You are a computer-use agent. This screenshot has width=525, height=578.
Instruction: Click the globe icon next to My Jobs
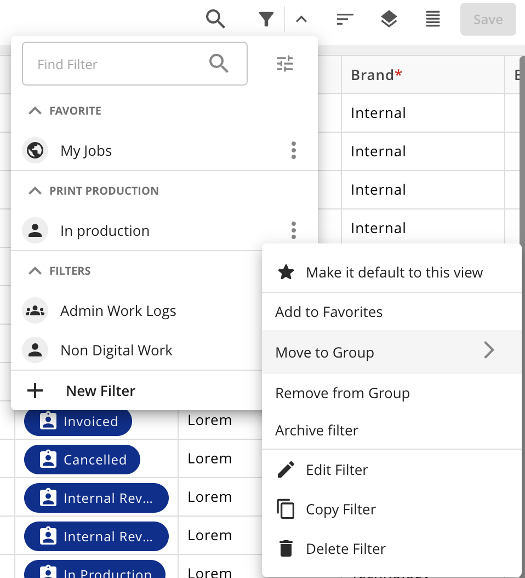pos(35,150)
